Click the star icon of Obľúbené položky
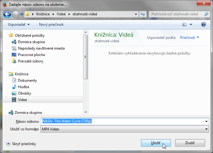This screenshot has height=153, width=213. coord(11,35)
